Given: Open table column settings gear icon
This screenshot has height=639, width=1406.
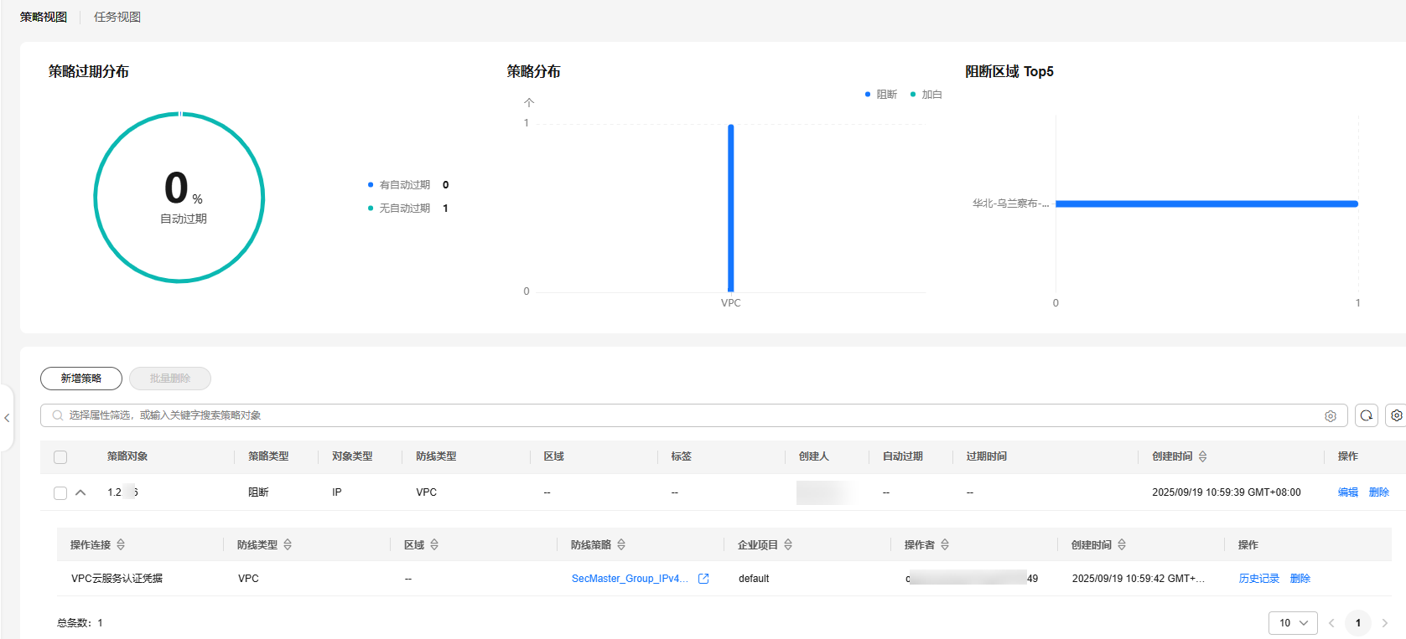Looking at the screenshot, I should tap(1396, 415).
